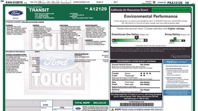Click the 'C' marker on Greenhouse Gas Rating
The image size is (198, 111).
coord(136,38)
